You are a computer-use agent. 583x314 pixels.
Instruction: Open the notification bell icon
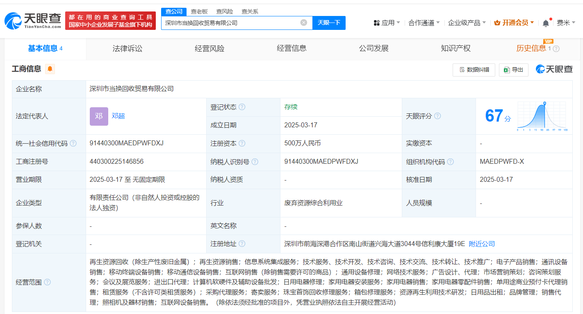pos(546,23)
